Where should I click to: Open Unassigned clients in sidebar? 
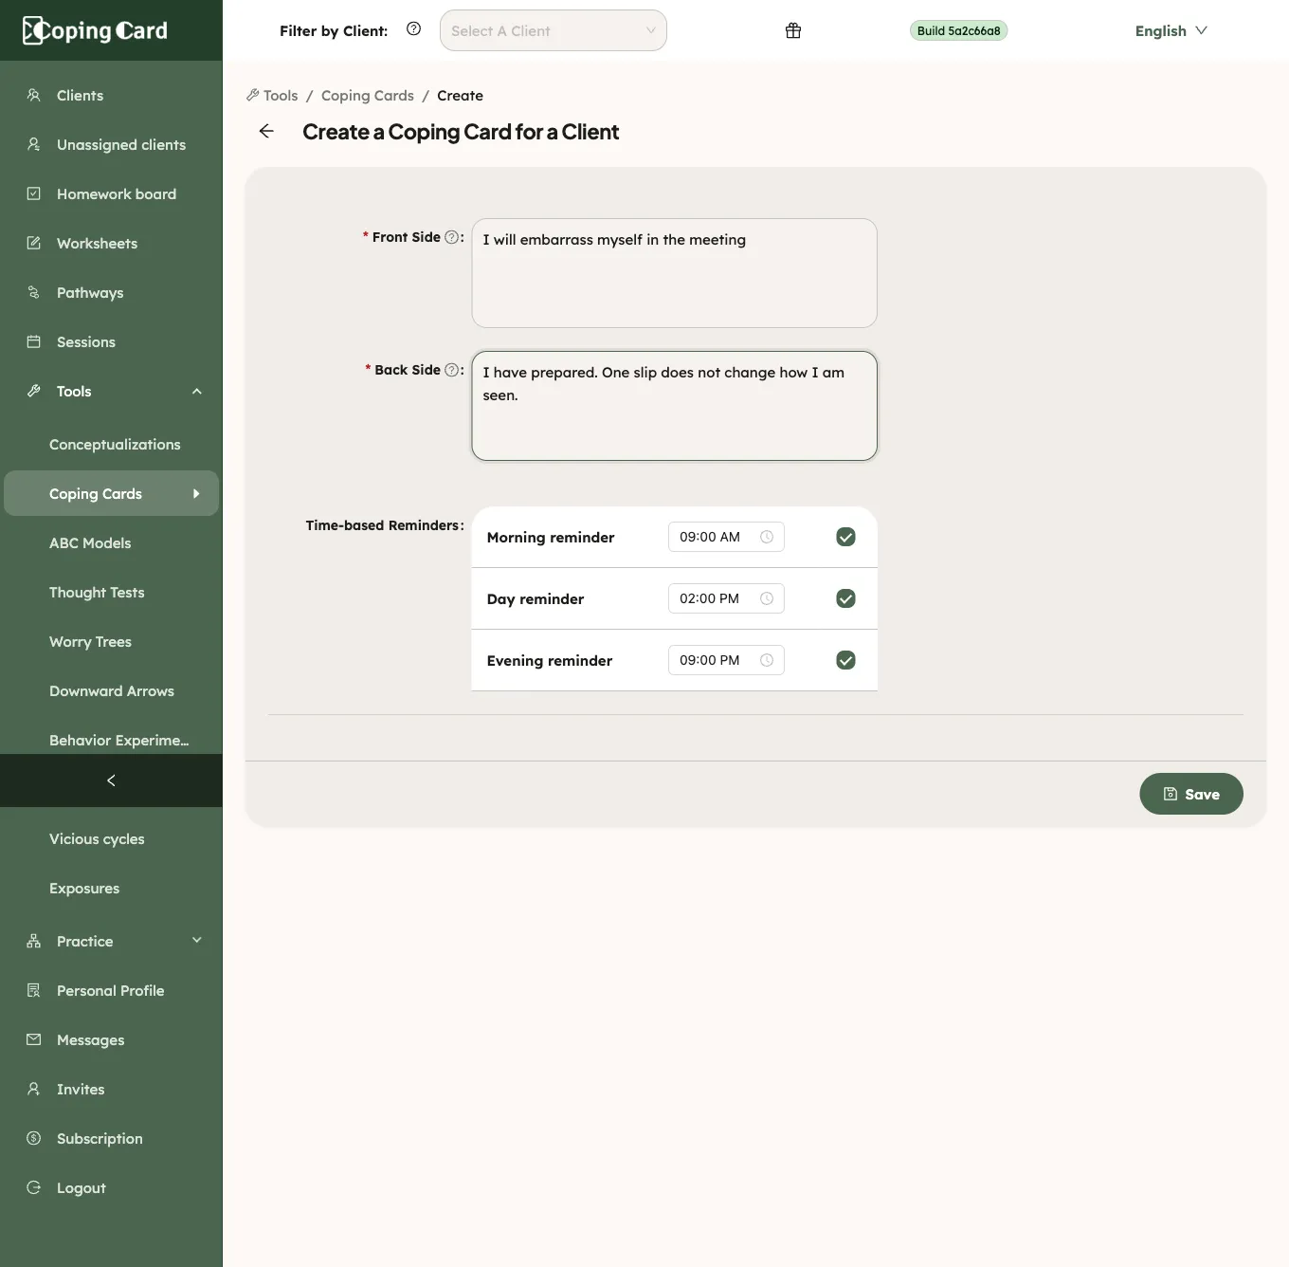111,144
